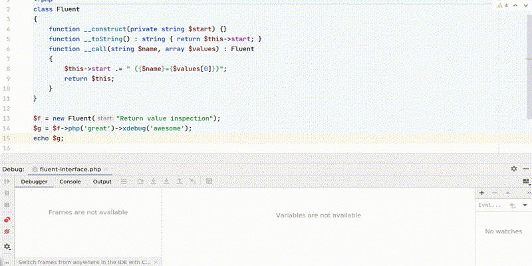
Task: Click Run to Cursor icon
Action: pos(192,182)
